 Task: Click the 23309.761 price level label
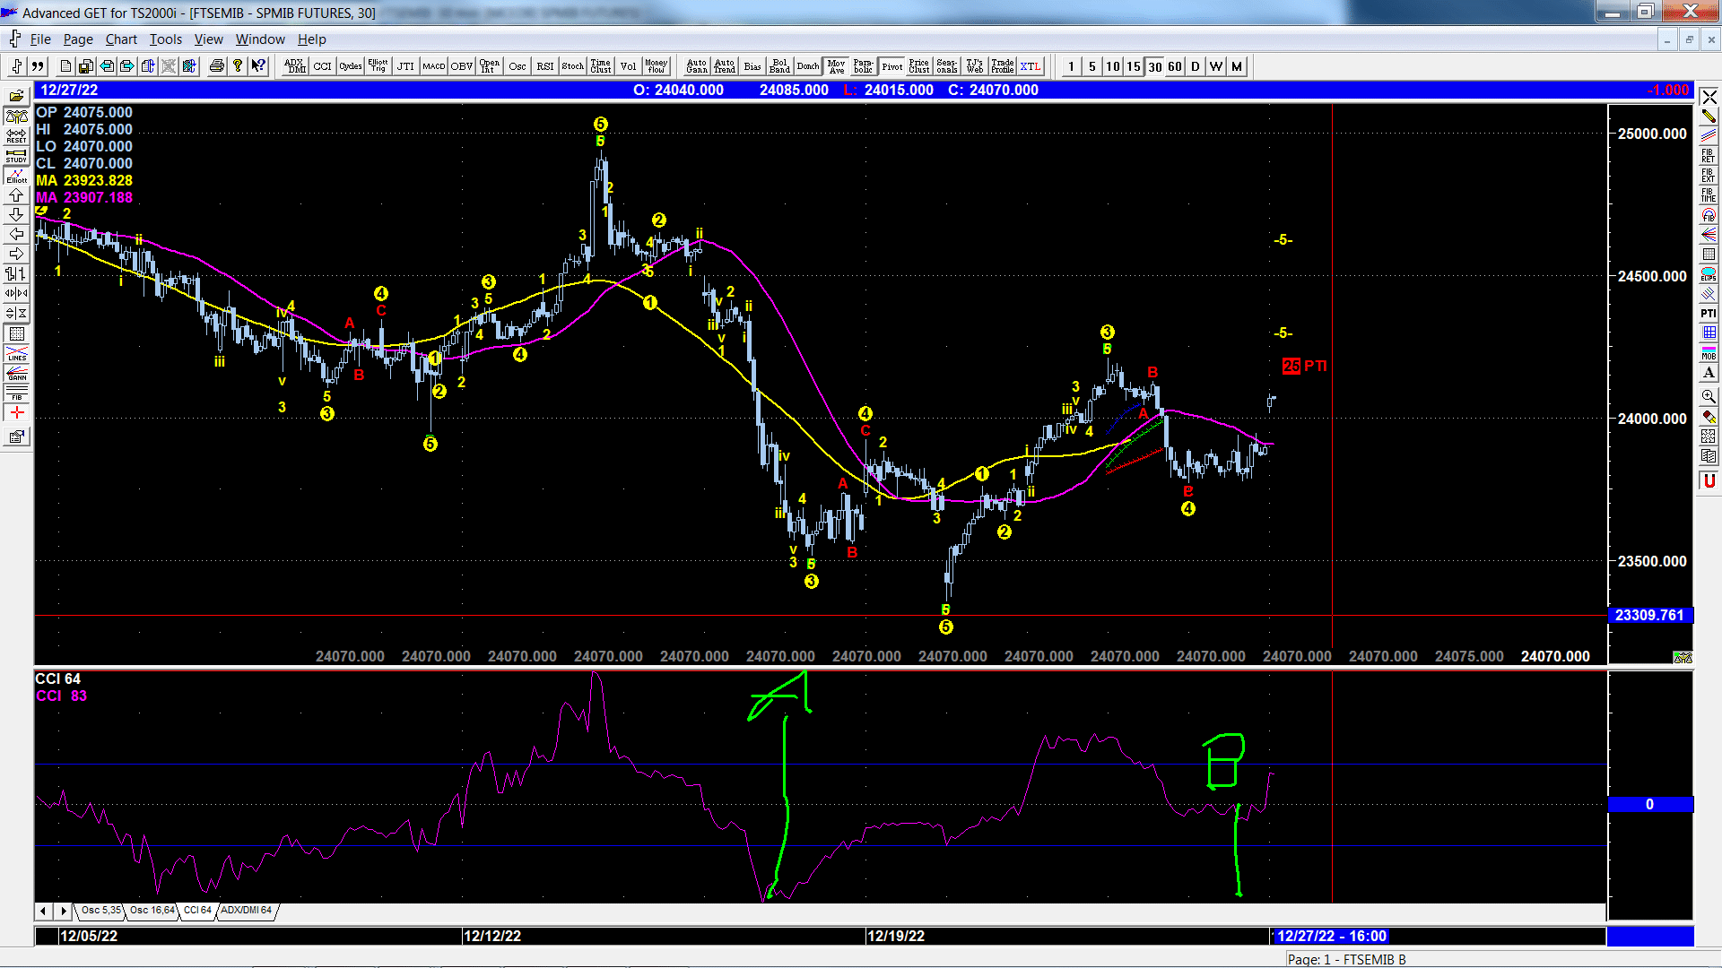tap(1649, 615)
